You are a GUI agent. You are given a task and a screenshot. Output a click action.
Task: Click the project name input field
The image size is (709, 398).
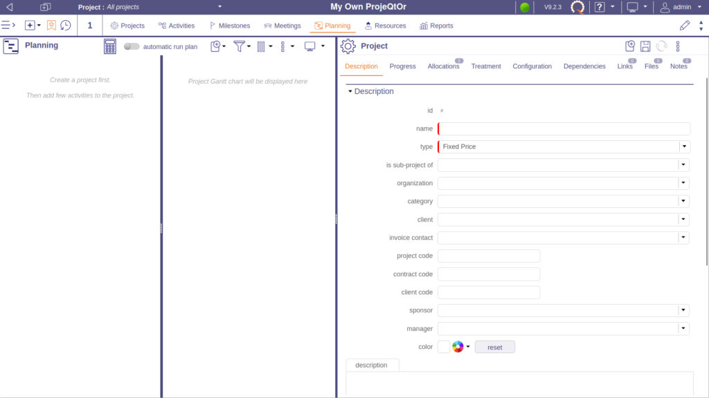564,129
